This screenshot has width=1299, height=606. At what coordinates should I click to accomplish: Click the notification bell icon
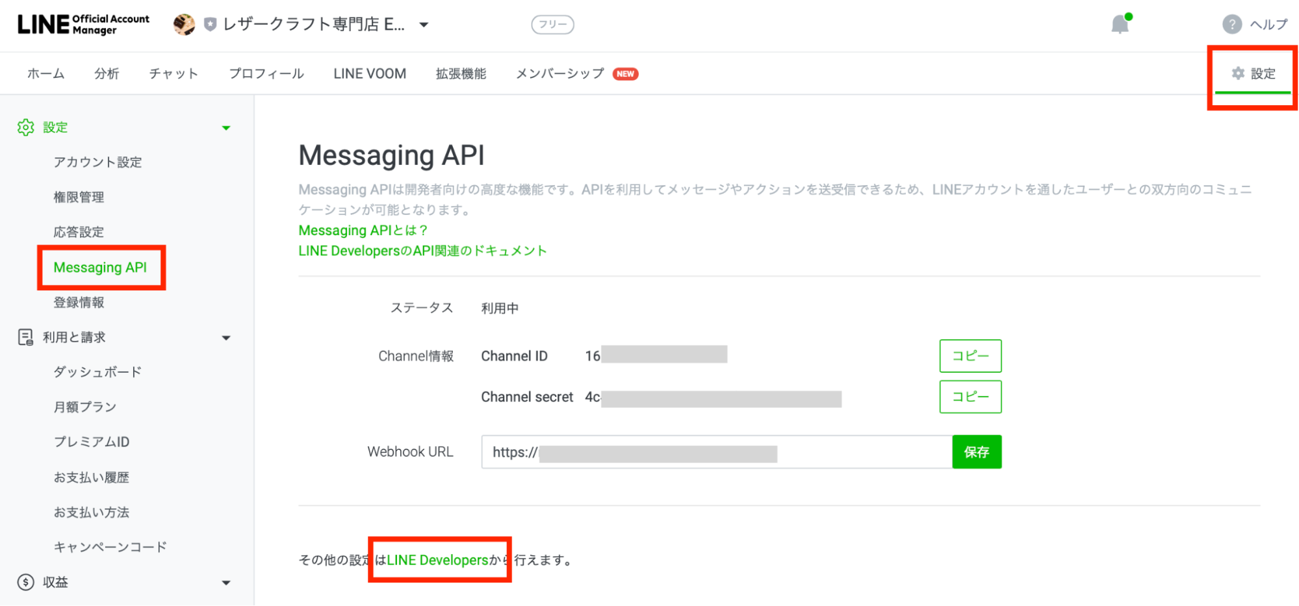1120,25
